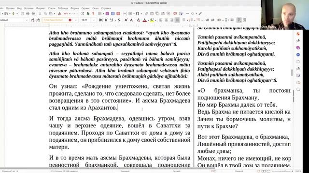This screenshot has height=173, width=309.
Task: Open Find and Replace icon
Action: coord(83,13)
